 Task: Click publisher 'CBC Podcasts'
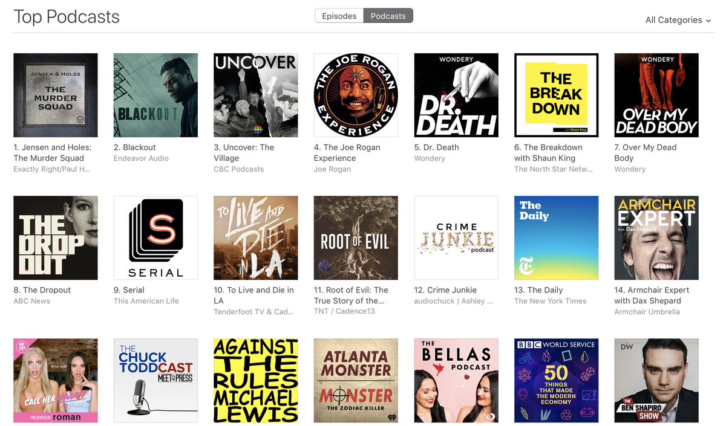pos(239,169)
